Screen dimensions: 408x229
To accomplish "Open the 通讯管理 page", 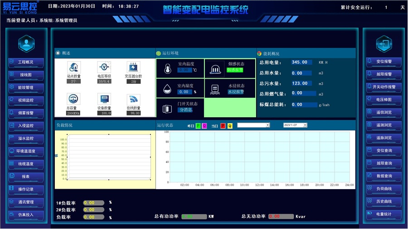I will [x=26, y=202].
